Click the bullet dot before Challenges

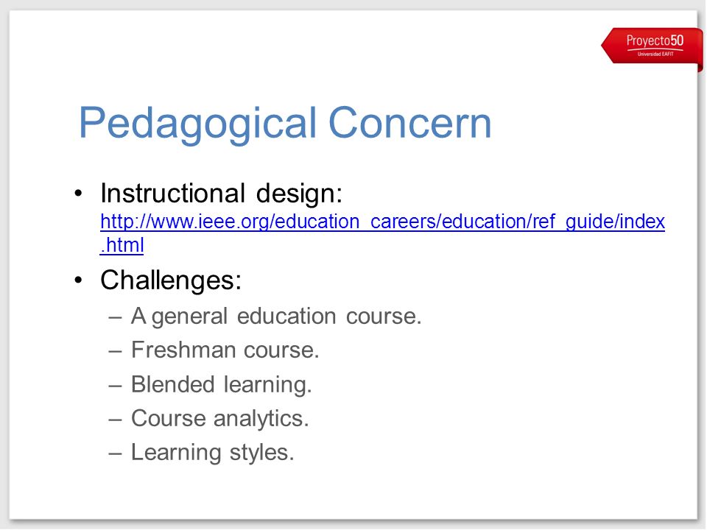click(79, 280)
